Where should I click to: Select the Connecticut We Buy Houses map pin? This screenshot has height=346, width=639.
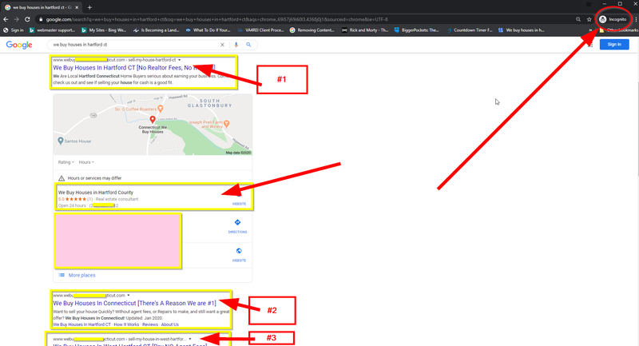tap(153, 119)
